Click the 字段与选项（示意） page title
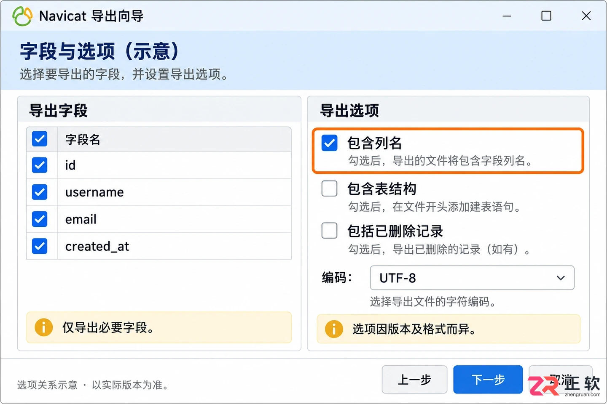607x404 pixels. click(x=99, y=51)
